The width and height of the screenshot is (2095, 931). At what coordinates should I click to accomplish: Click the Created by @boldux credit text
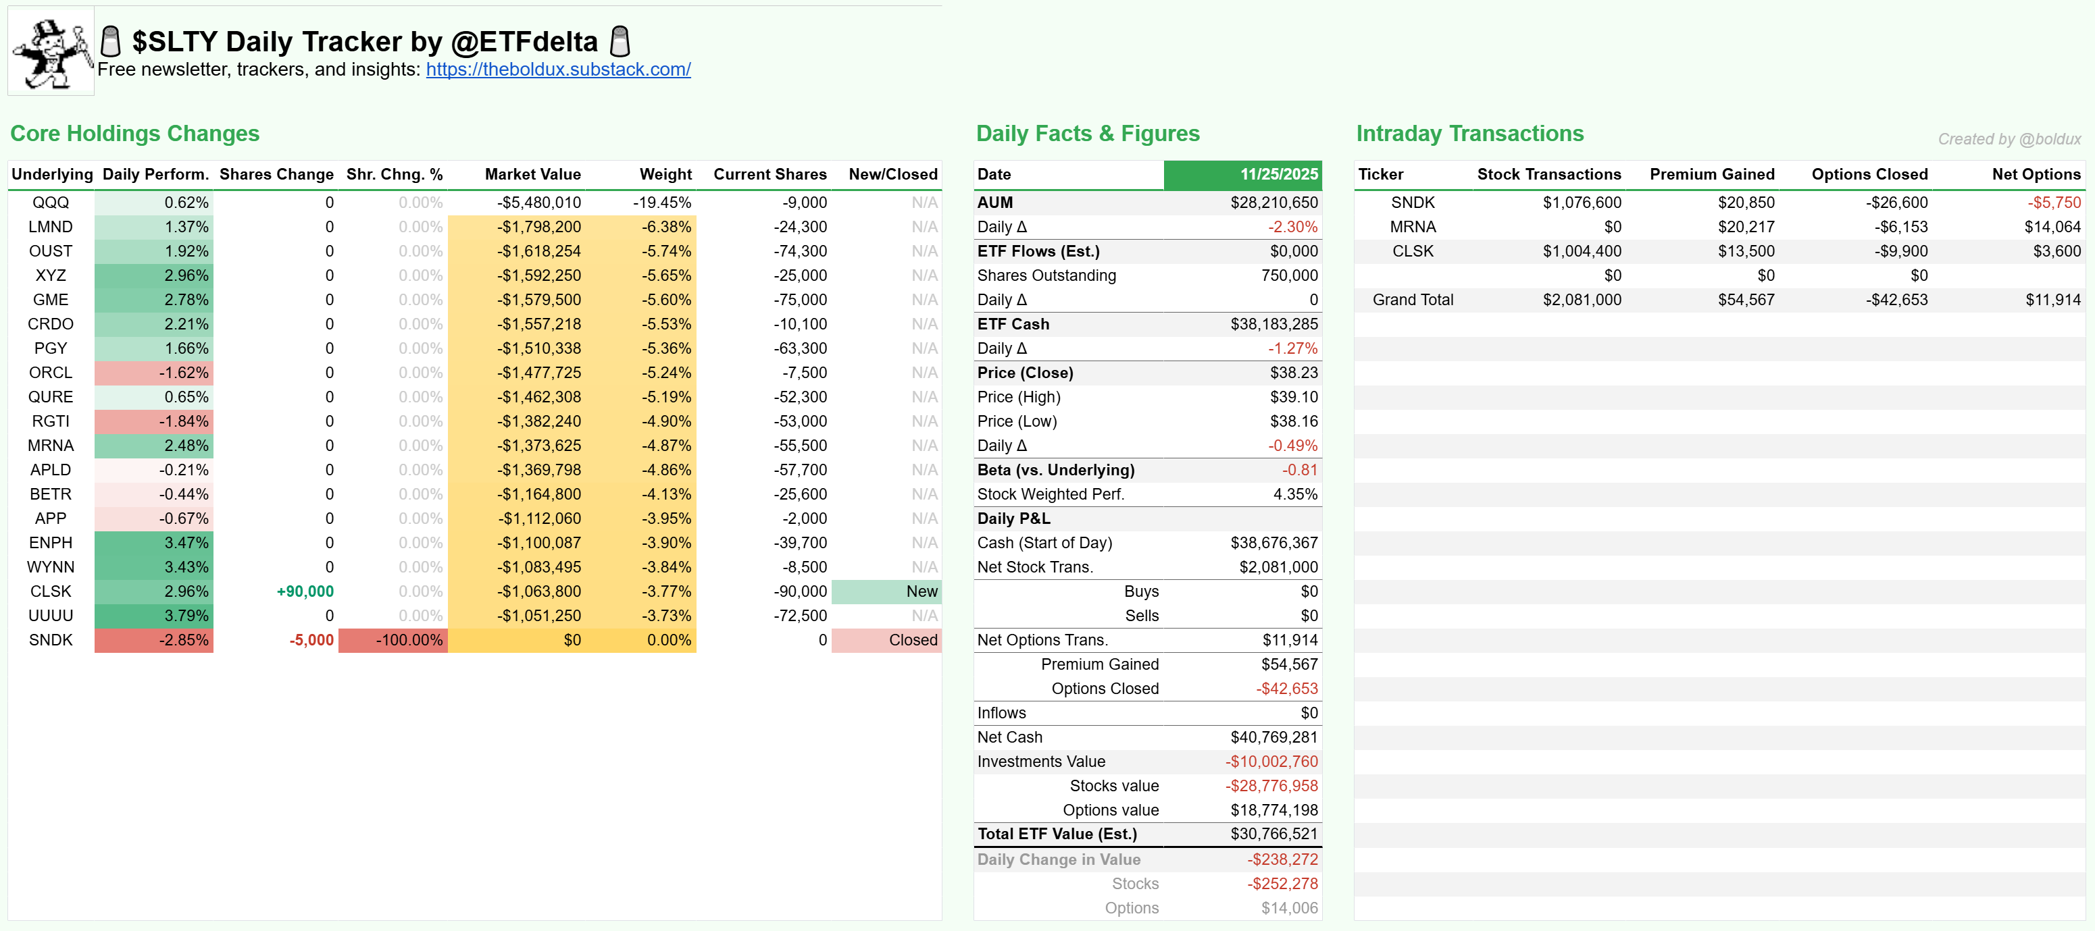point(2009,139)
